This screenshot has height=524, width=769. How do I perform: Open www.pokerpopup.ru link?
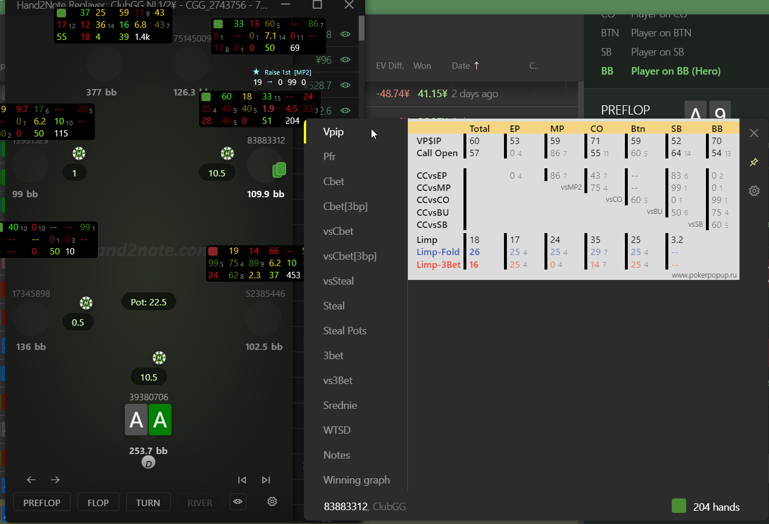704,275
